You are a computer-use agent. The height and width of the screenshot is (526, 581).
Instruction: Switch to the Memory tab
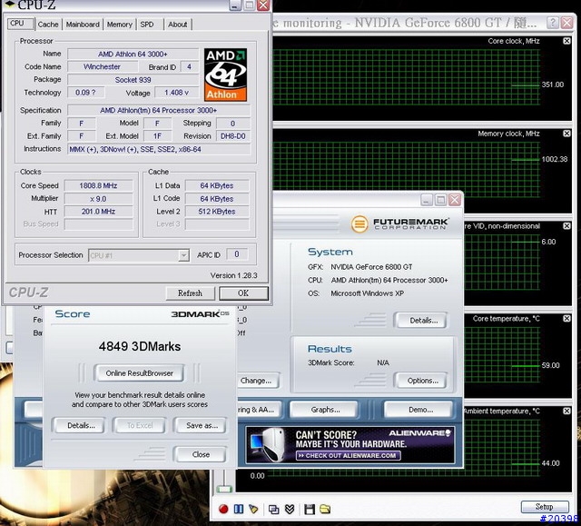point(119,25)
